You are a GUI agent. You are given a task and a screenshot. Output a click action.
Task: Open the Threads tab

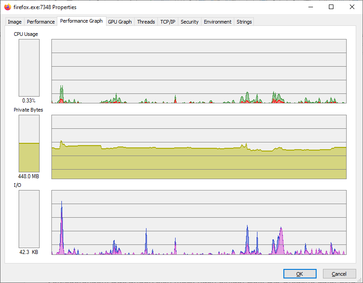pos(146,22)
